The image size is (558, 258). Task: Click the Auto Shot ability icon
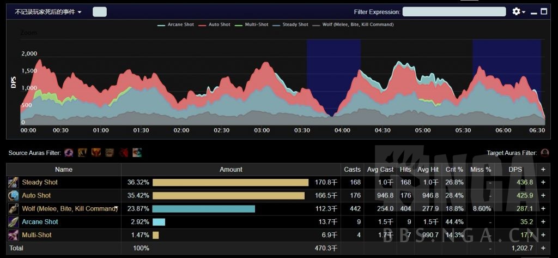tap(13, 195)
